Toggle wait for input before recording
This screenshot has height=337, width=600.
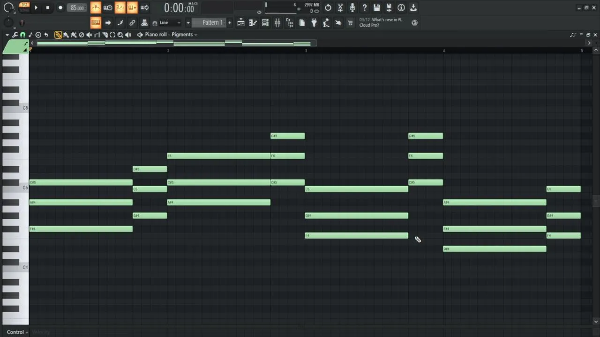coord(108,7)
